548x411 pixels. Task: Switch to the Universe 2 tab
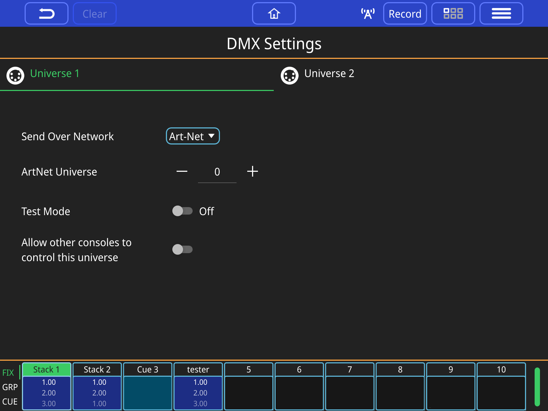(x=329, y=74)
